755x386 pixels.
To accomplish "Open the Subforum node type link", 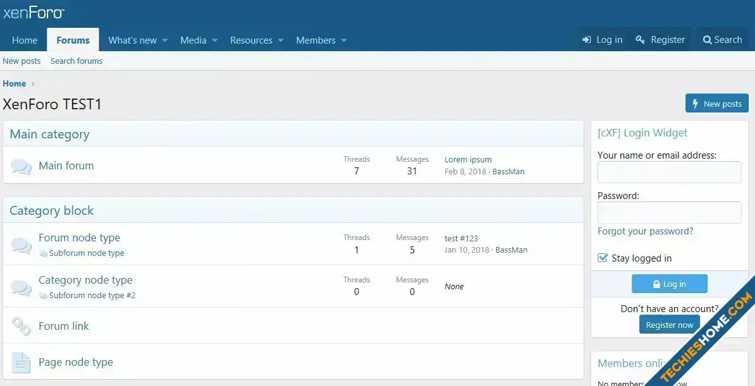I will [x=87, y=253].
